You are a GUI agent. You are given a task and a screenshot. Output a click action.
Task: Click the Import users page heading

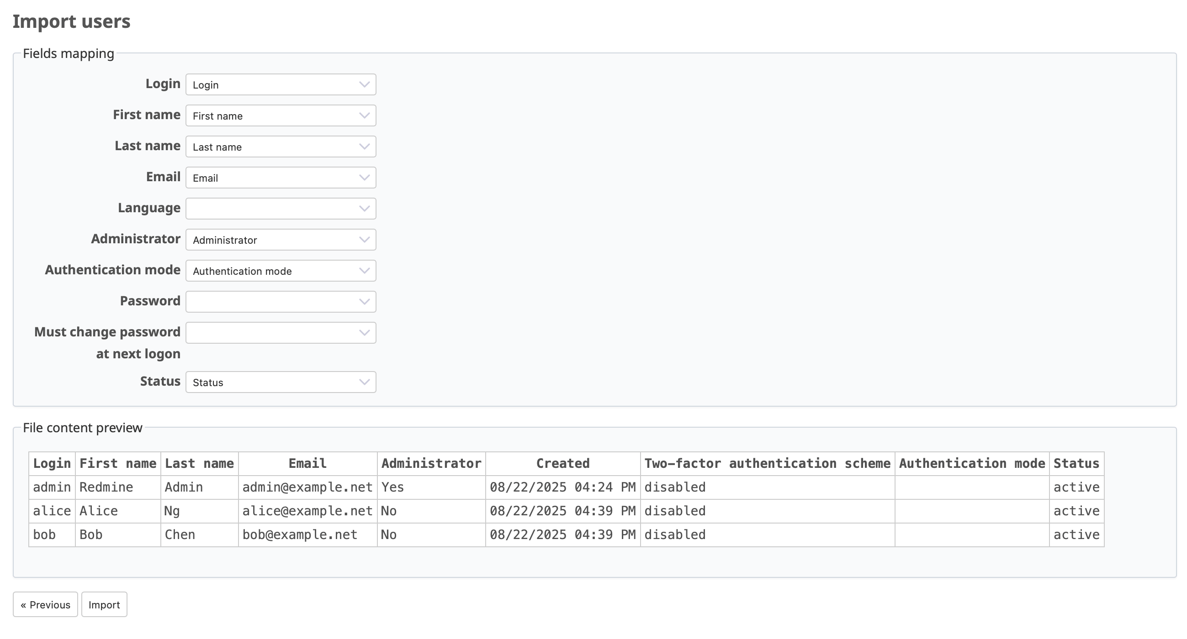(71, 21)
